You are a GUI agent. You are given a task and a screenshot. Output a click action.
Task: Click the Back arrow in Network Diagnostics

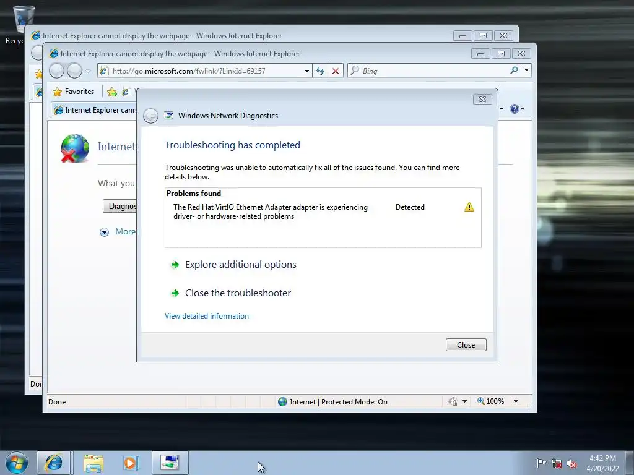tap(151, 116)
